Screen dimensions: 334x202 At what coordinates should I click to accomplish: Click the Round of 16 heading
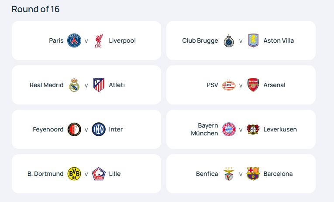pyautogui.click(x=35, y=9)
